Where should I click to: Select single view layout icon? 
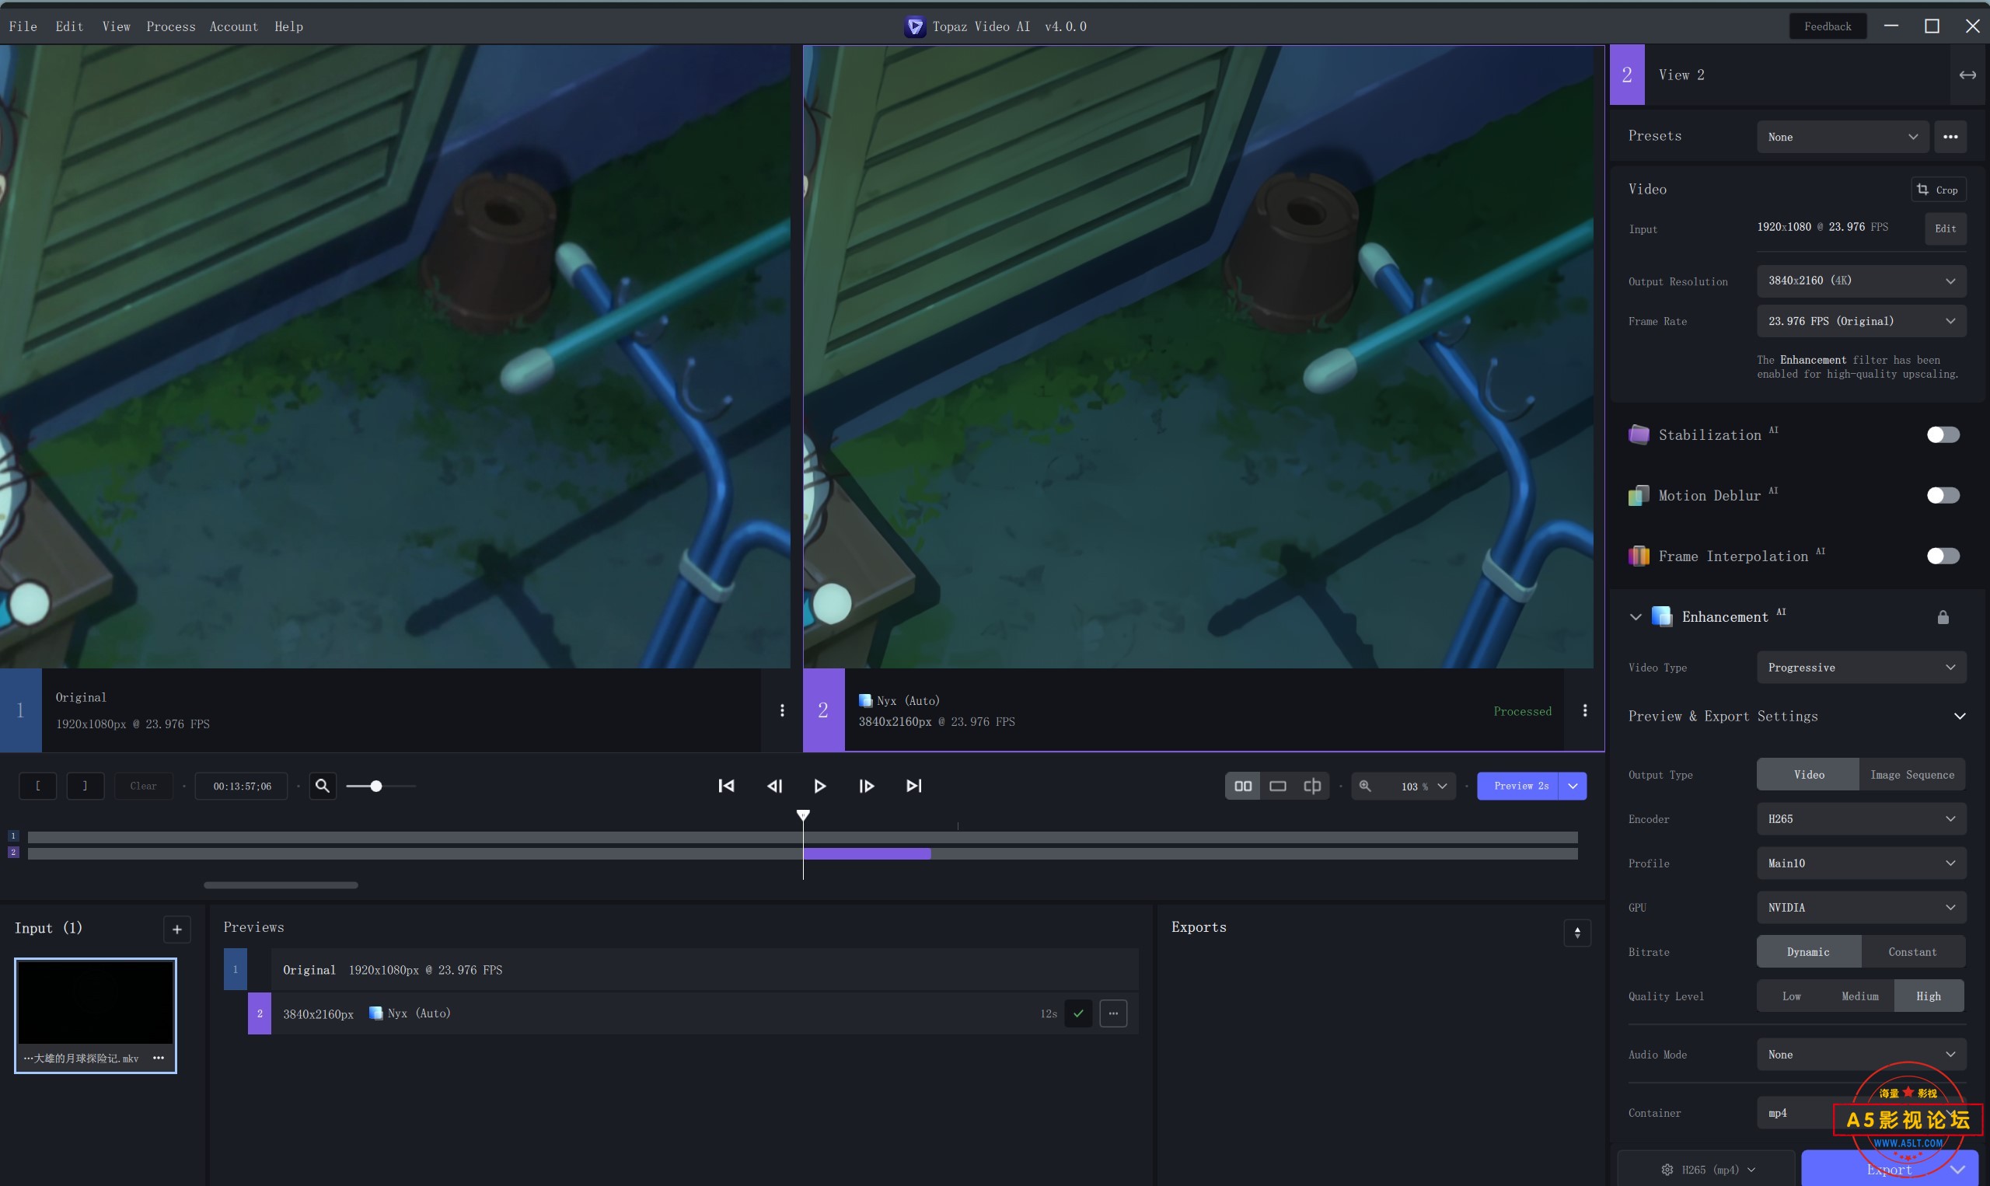[1277, 786]
